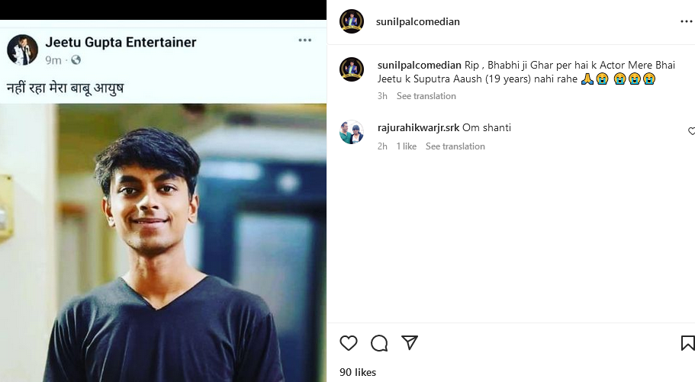695x382 pixels.
Task: View who gave the comment 1 like
Action: click(406, 146)
